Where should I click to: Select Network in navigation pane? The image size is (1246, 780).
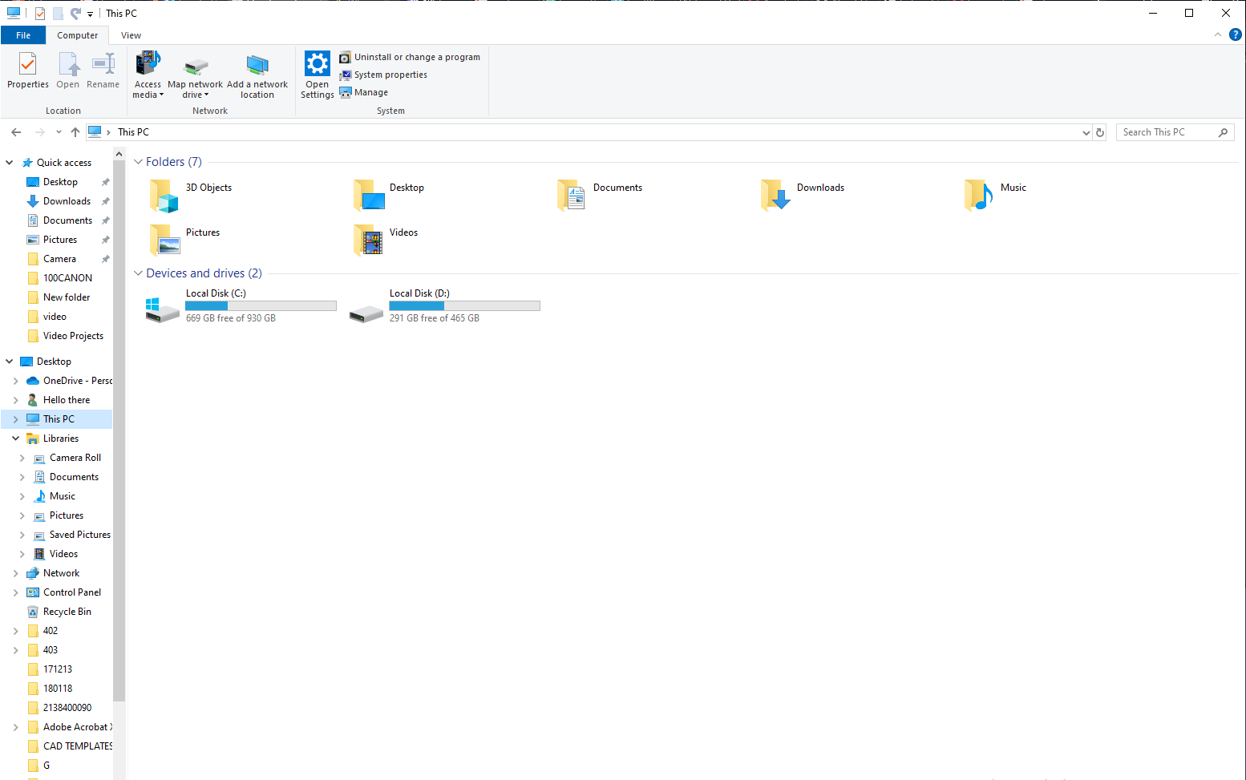click(61, 573)
